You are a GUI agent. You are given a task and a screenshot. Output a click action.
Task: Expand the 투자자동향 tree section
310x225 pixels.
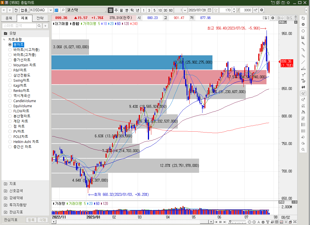tap(5, 205)
